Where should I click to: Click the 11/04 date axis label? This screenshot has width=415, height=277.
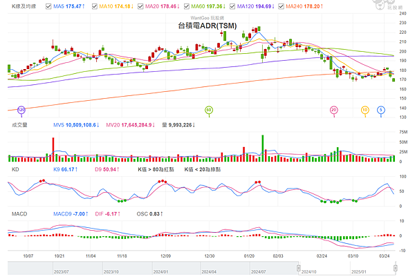click(x=91, y=256)
